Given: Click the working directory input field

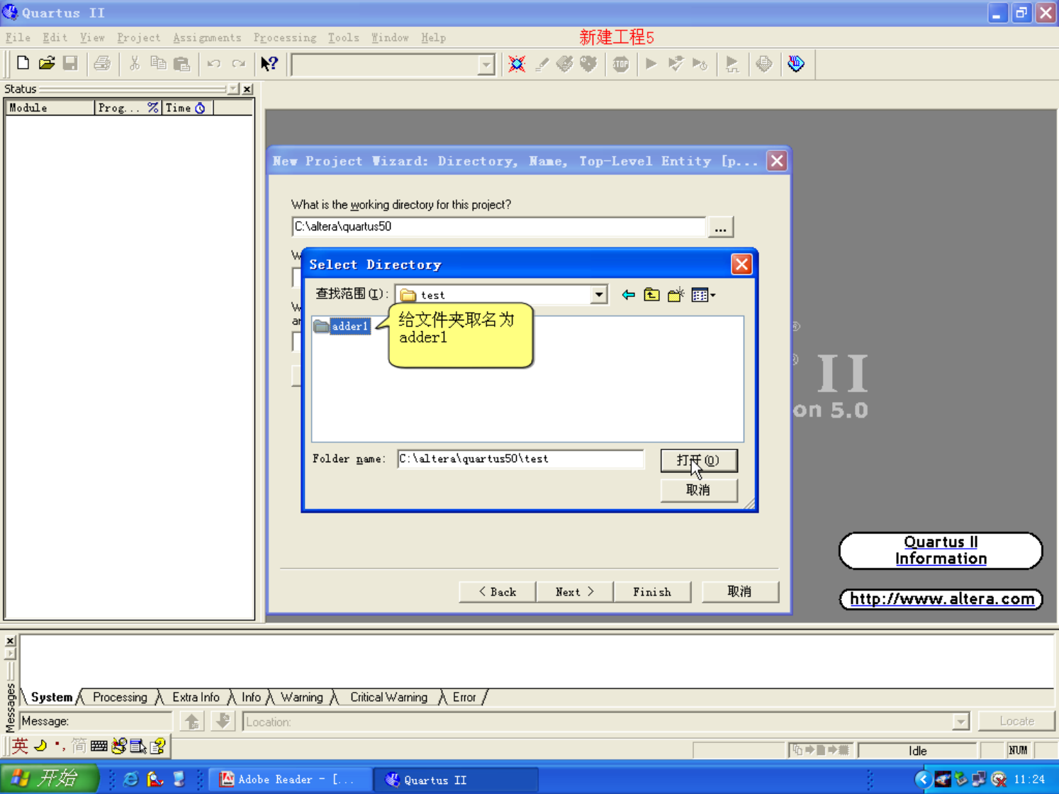Looking at the screenshot, I should click(x=498, y=227).
